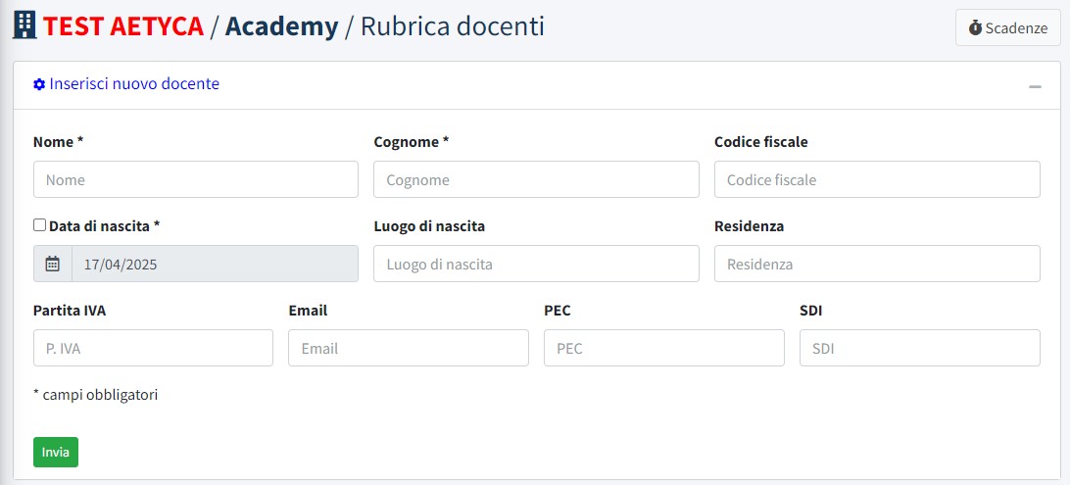Image resolution: width=1070 pixels, height=485 pixels.
Task: Collapse the new docente panel with the minus icon
Action: [1035, 86]
